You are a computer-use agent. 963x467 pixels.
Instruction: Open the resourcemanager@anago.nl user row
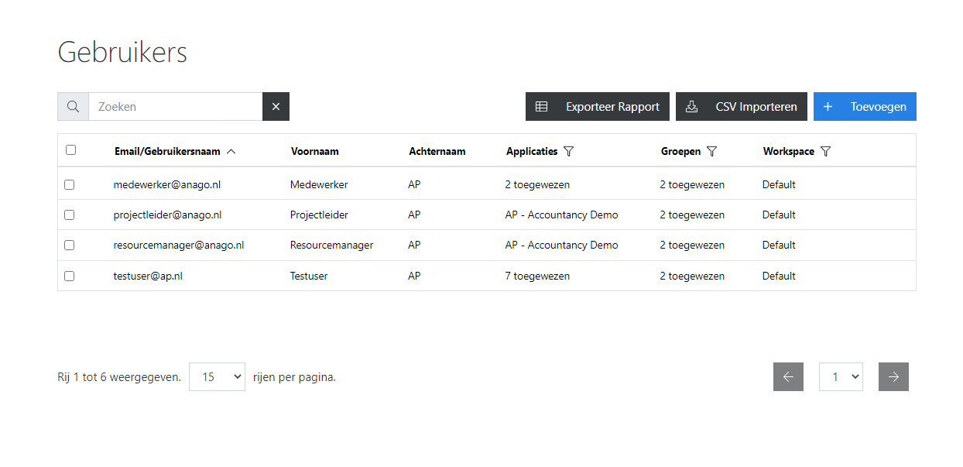[x=179, y=246]
